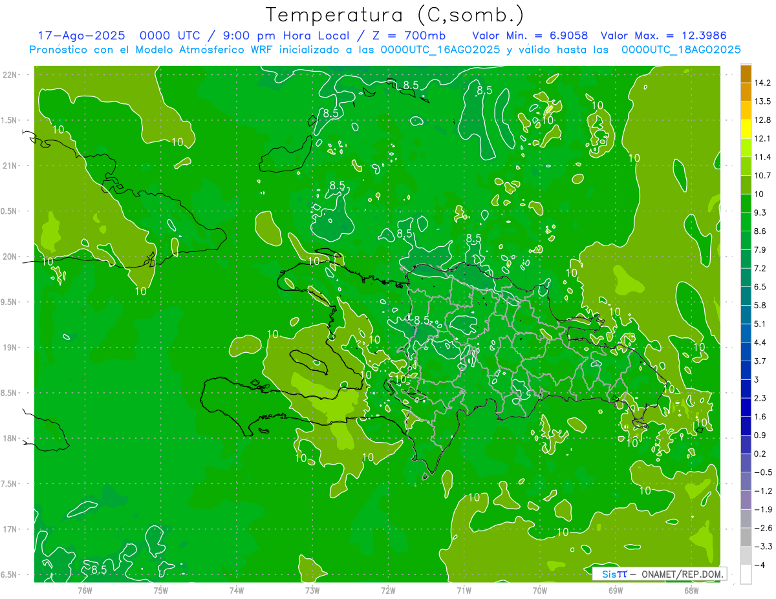Click the 'Temperatura (C,somb.)' chart title
This screenshot has width=776, height=599.
(x=395, y=15)
